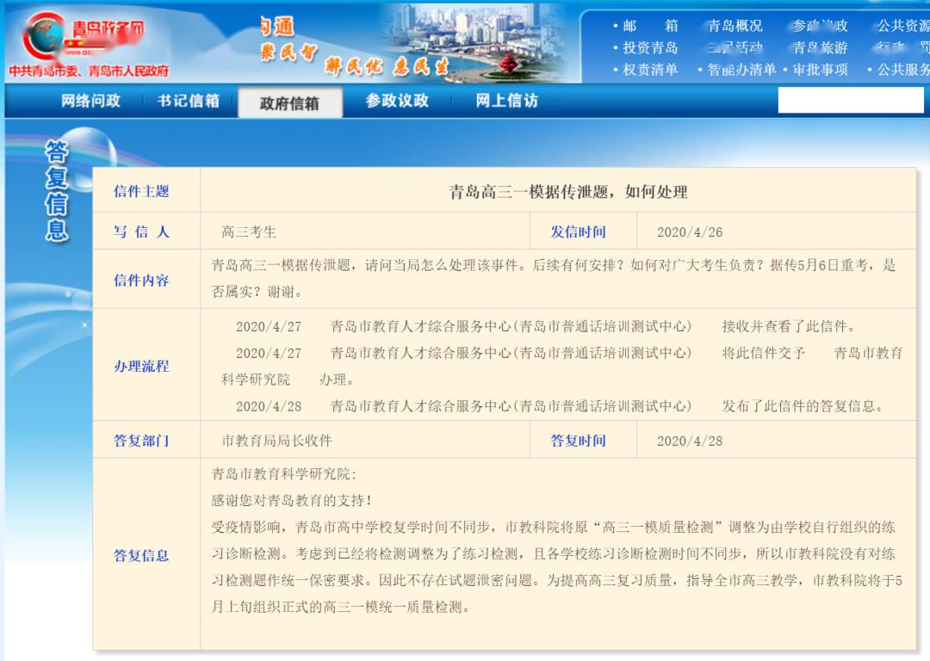The image size is (930, 661).
Task: Open the 邮箱 link in header
Action: pos(649,26)
